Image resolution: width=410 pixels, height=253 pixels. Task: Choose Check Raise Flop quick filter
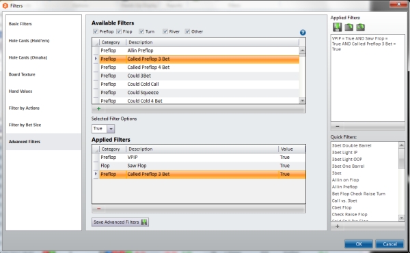pyautogui.click(x=350, y=214)
